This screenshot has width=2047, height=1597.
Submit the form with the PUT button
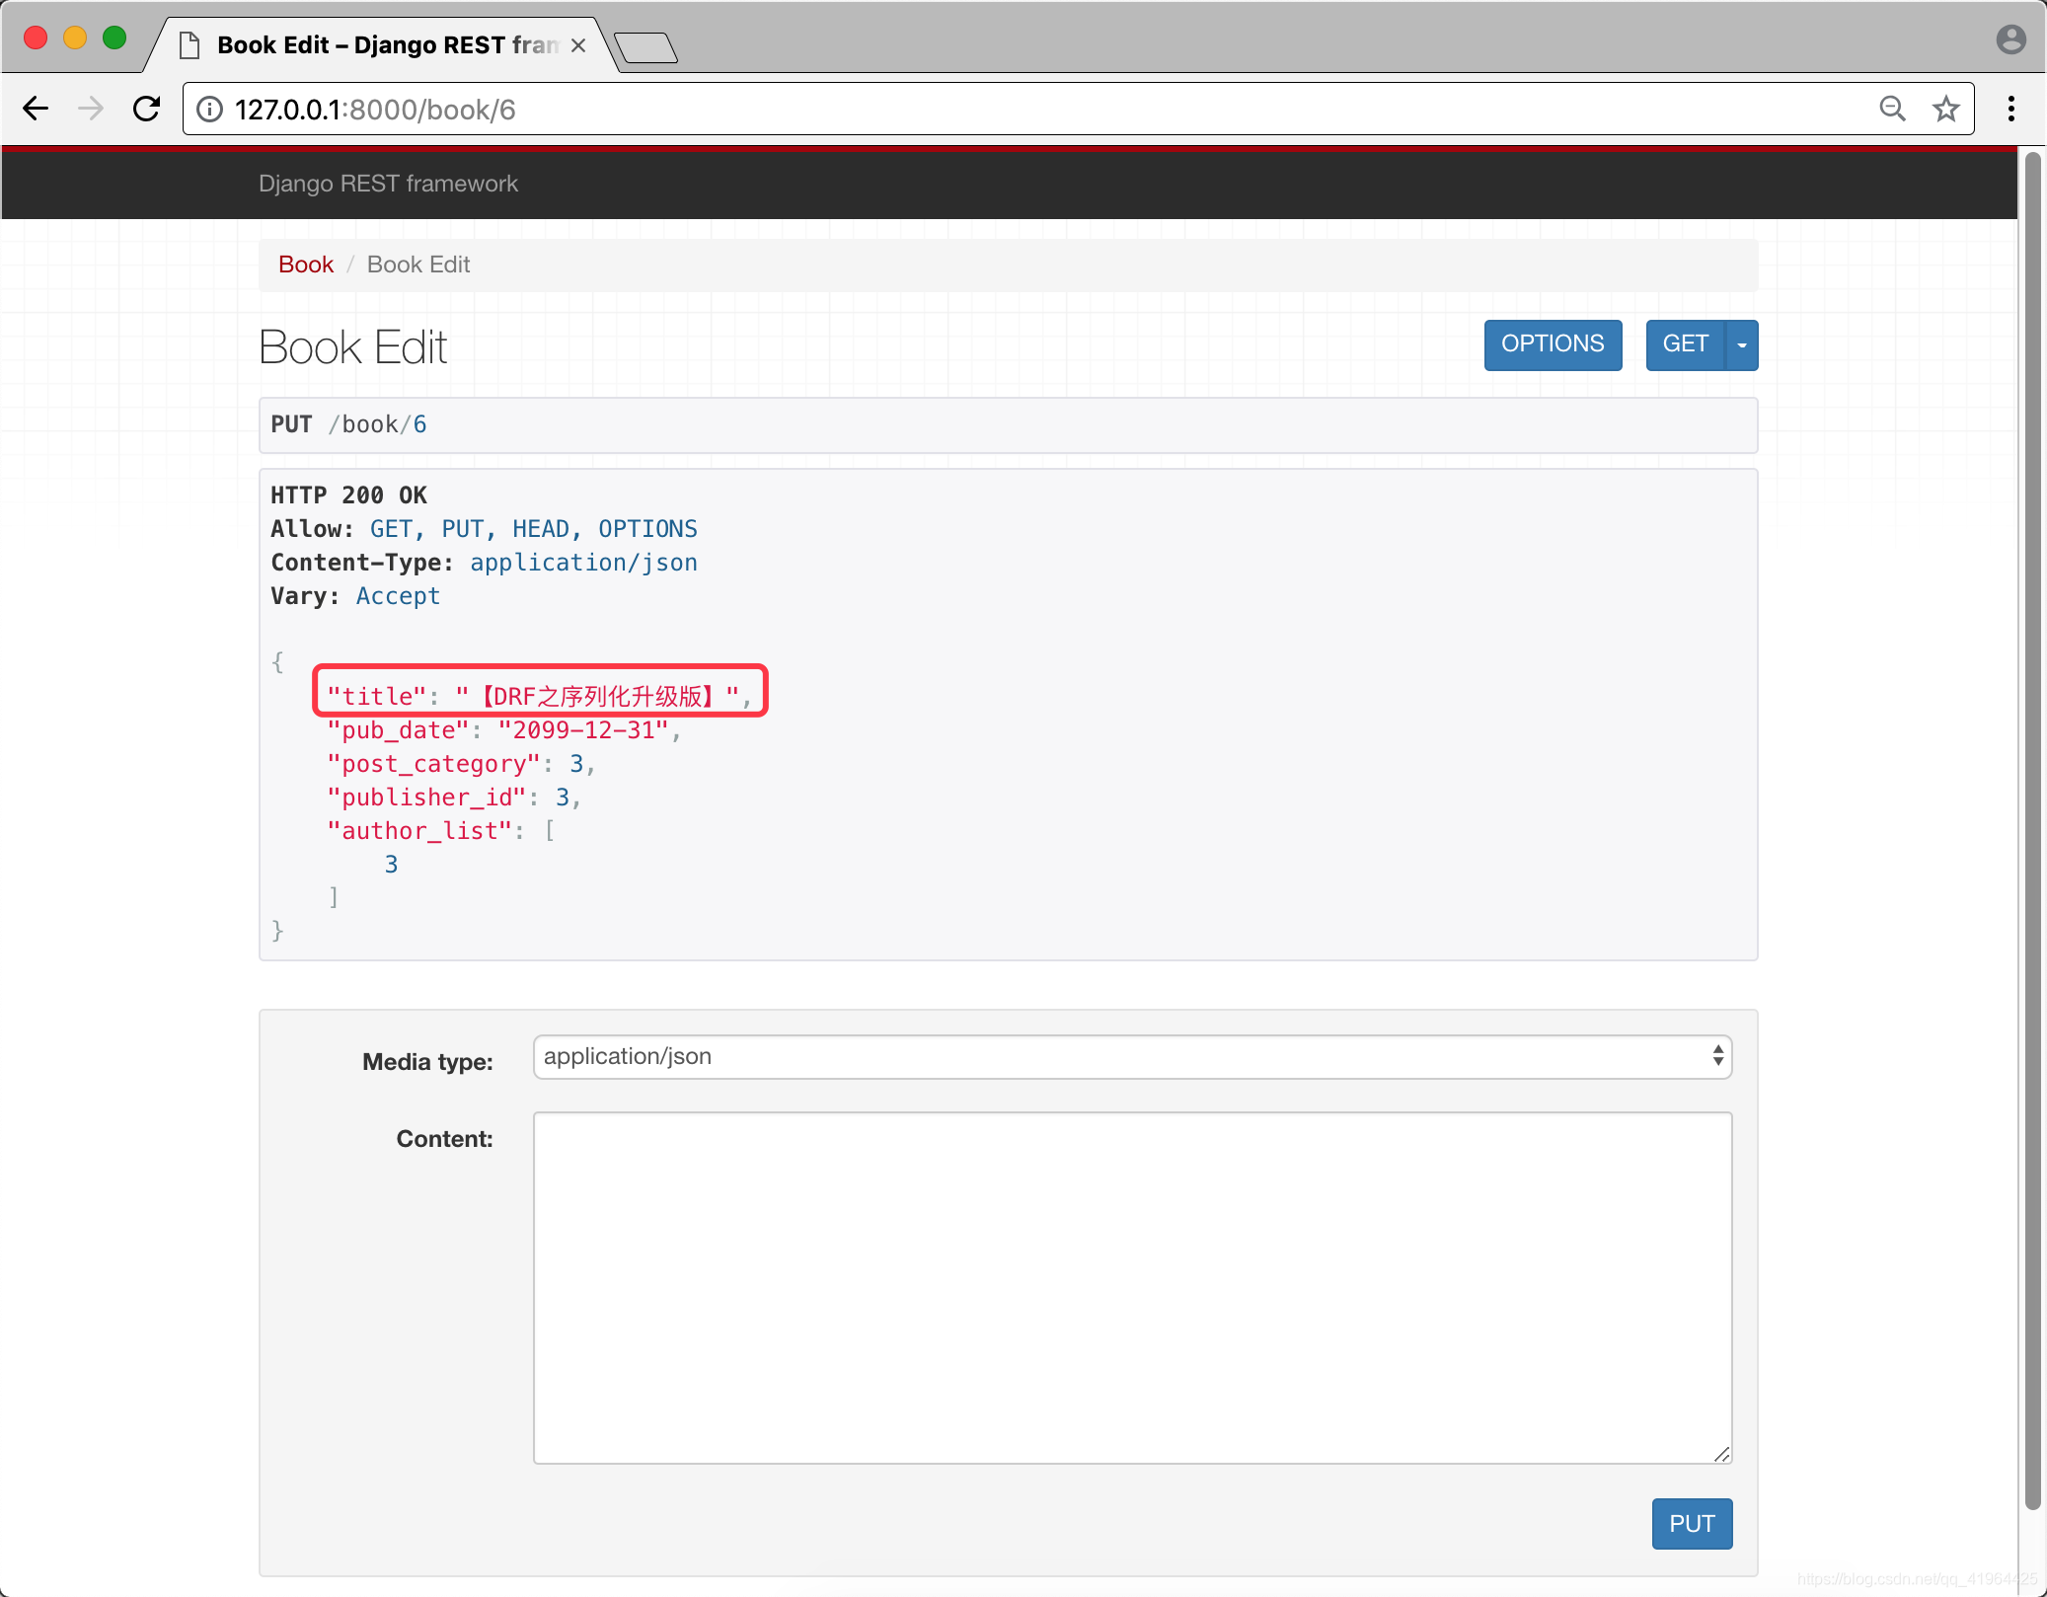click(x=1692, y=1524)
